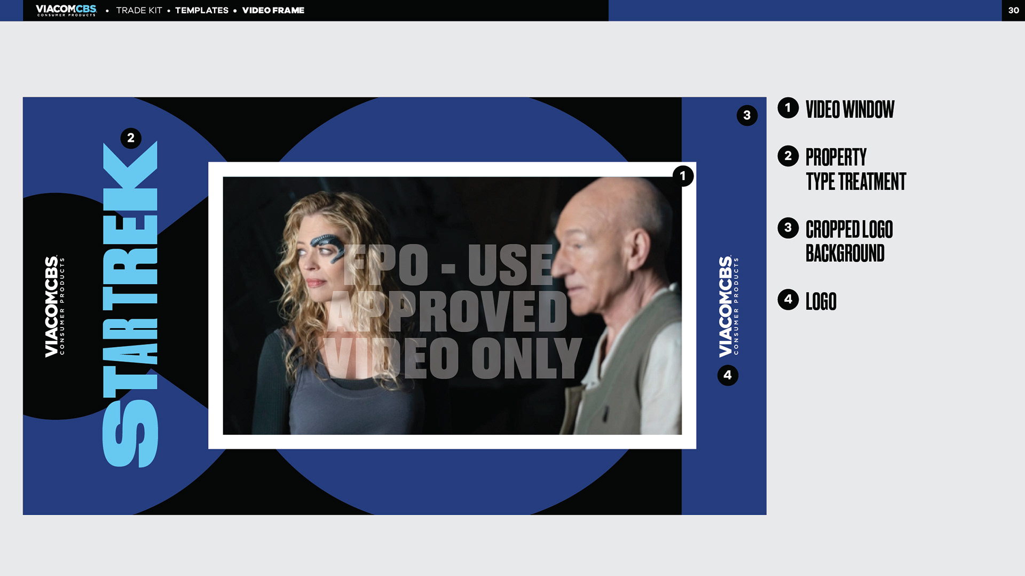Open the Trade Kit breadcrumb
Image resolution: width=1025 pixels, height=576 pixels.
pyautogui.click(x=139, y=10)
